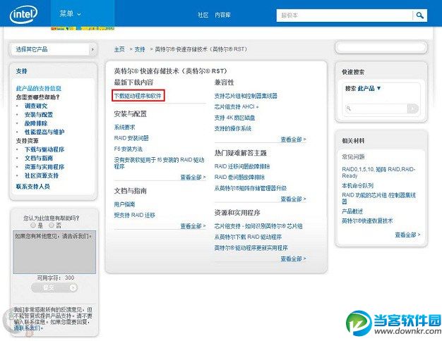Screen dimensions: 442x341
Task: Open 支持 4K 扇区磁盘 link
Action: pyautogui.click(x=234, y=118)
